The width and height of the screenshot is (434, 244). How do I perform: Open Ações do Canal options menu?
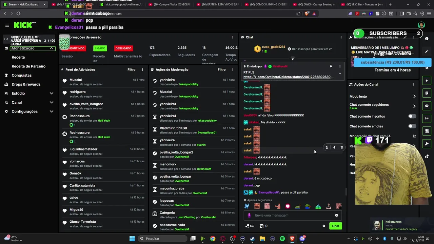[413, 84]
